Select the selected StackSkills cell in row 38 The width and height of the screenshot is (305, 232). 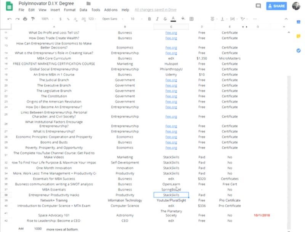pyautogui.click(x=171, y=195)
